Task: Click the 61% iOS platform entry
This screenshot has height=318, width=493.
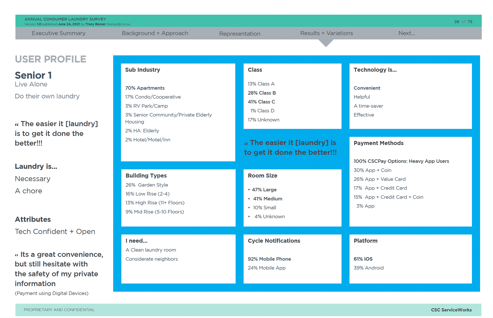Action: (x=363, y=259)
